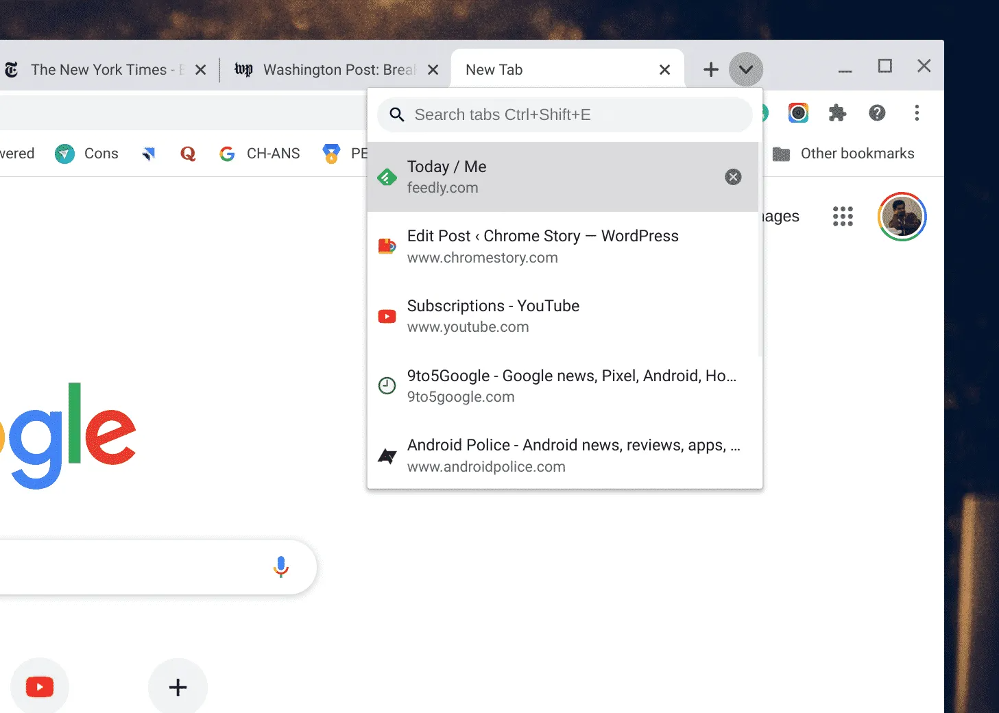This screenshot has width=999, height=713.
Task: Focus the Search tabs input field
Action: [565, 114]
